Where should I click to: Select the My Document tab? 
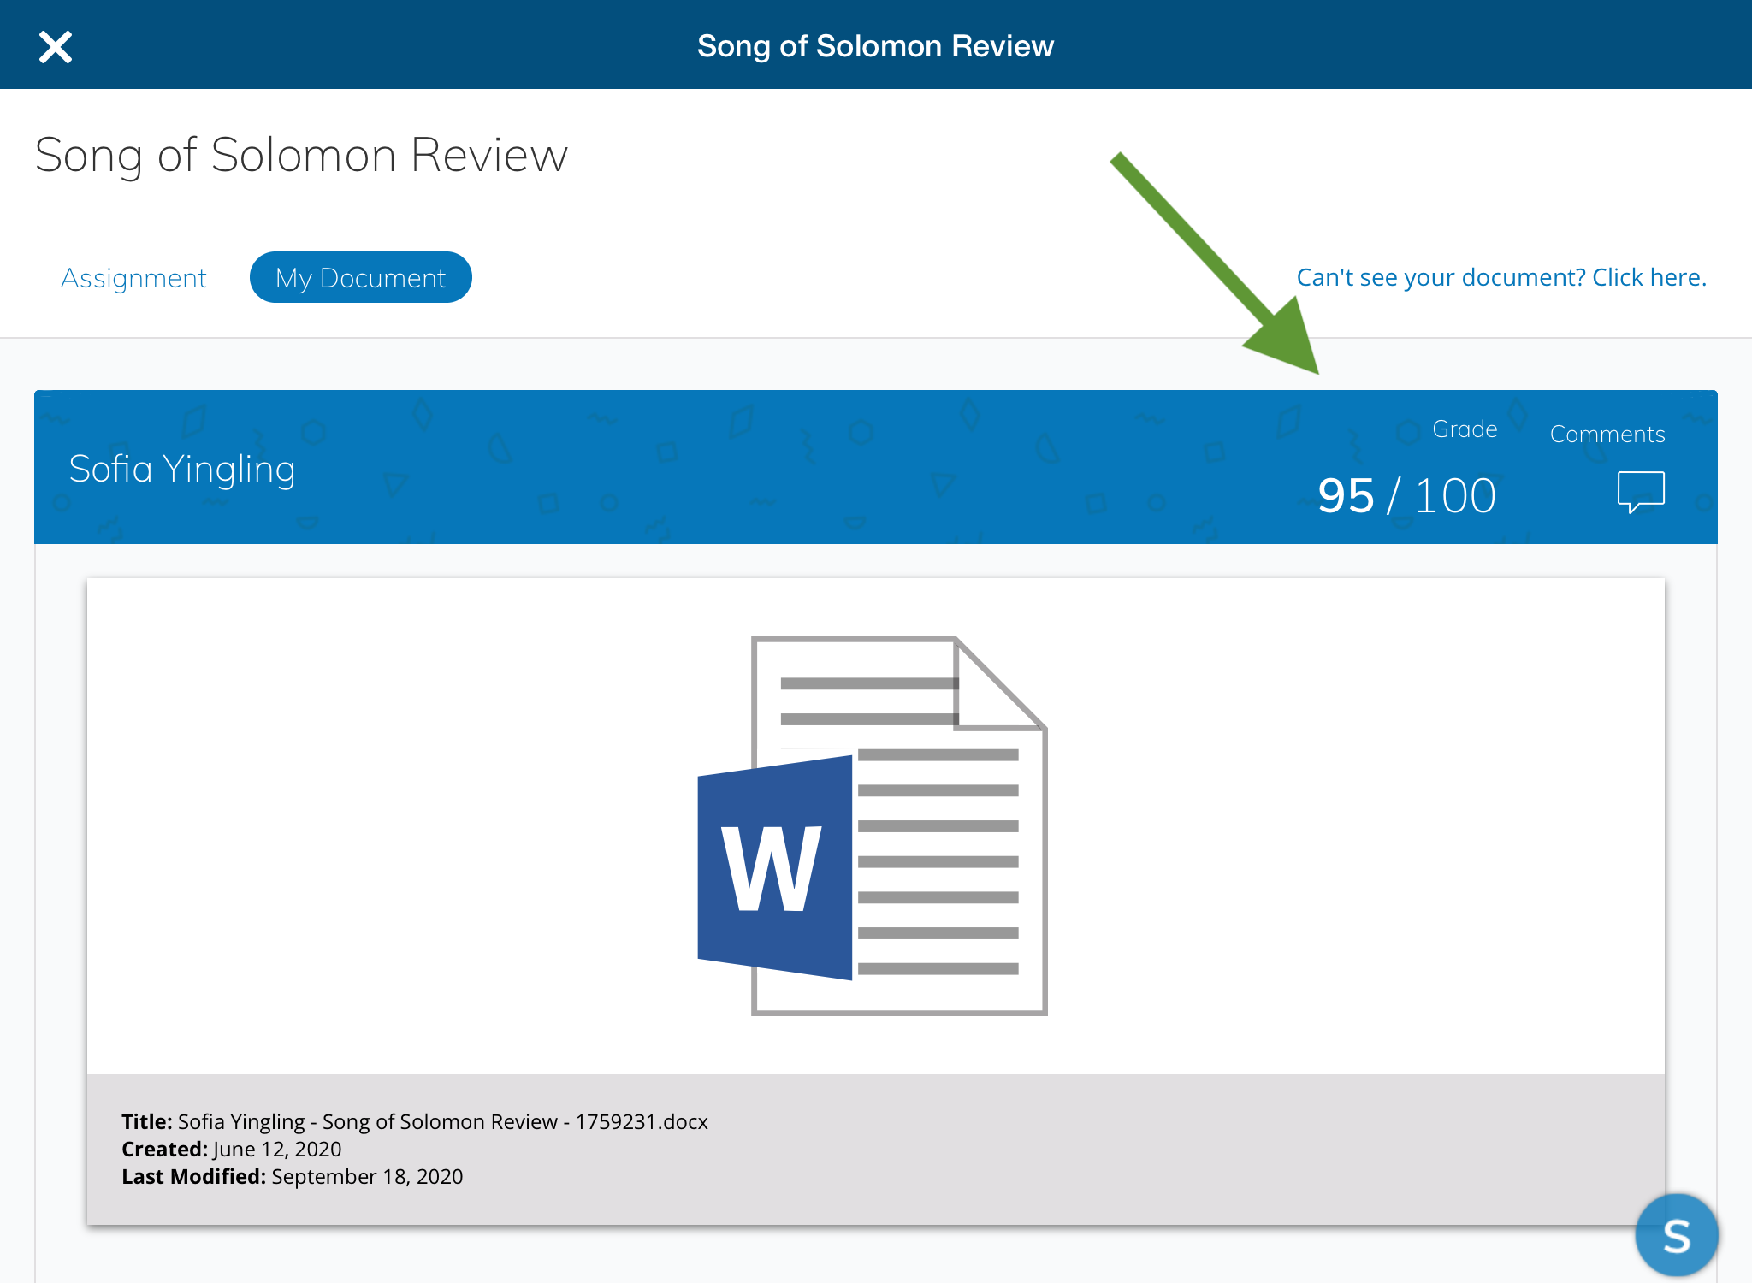pyautogui.click(x=360, y=278)
